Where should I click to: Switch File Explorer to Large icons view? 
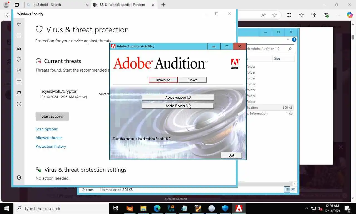(293, 189)
